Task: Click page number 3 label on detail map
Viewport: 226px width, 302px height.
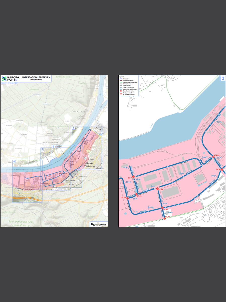Action: pyautogui.click(x=223, y=78)
